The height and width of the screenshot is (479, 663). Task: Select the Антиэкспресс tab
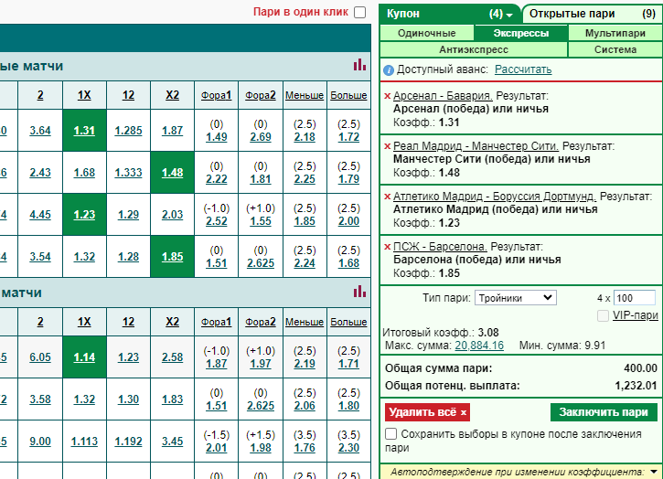pos(474,49)
